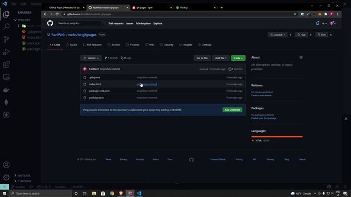This screenshot has width=351, height=197.
Task: Open the Thunder Client lightning icon
Action: click(6, 115)
